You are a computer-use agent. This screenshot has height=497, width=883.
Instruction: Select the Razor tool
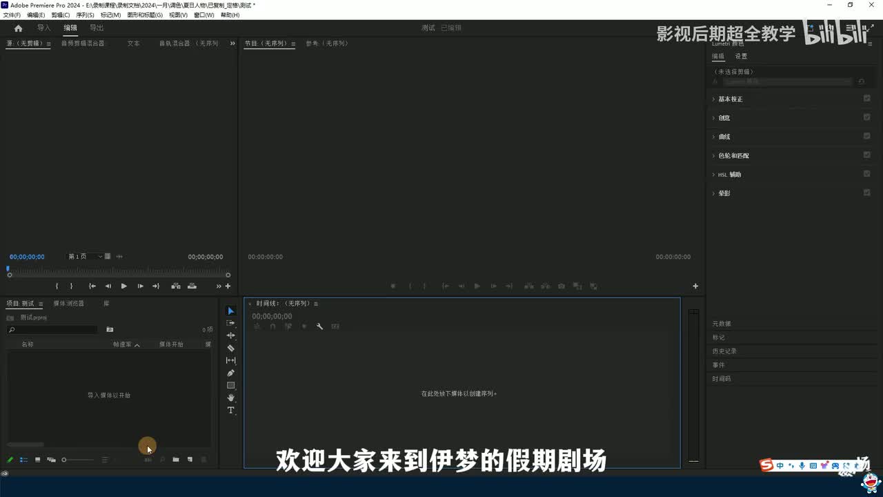[231, 348]
